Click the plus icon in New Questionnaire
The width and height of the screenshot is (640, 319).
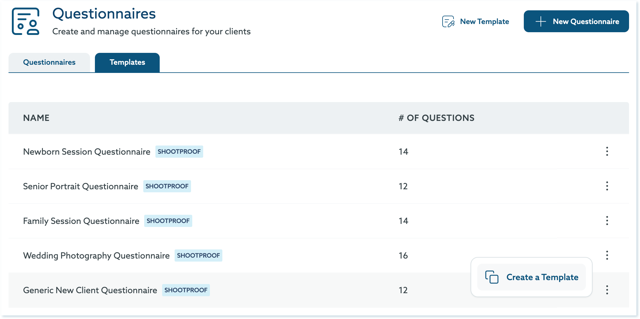click(541, 22)
